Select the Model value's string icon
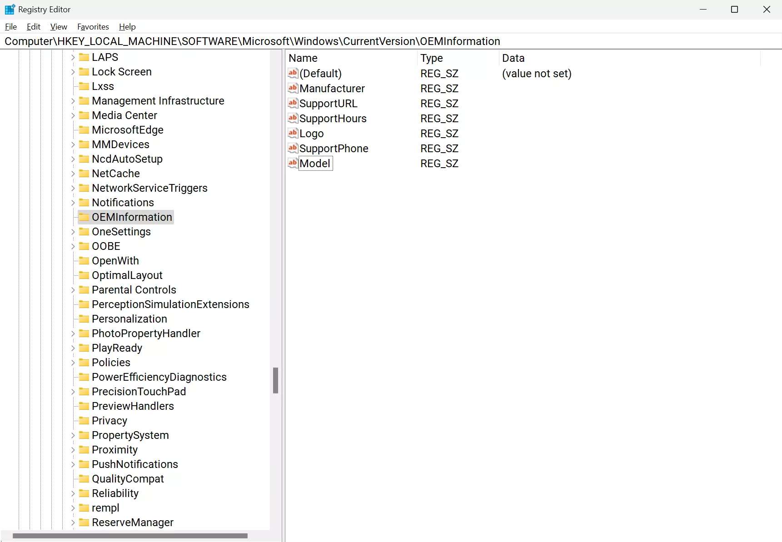782x542 pixels. click(293, 163)
